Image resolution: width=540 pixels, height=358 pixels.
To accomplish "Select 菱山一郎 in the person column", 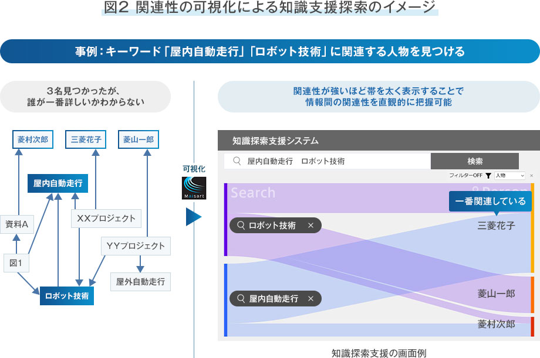I will pos(496,293).
